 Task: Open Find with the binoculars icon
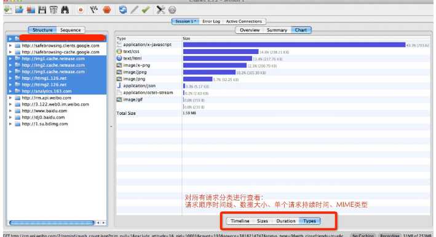pos(65,10)
